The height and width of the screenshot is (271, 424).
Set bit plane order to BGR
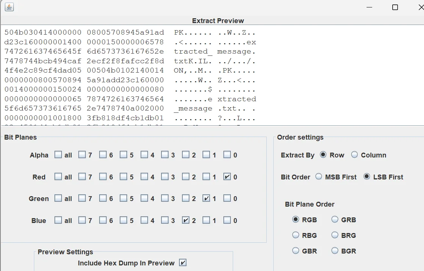(x=335, y=251)
